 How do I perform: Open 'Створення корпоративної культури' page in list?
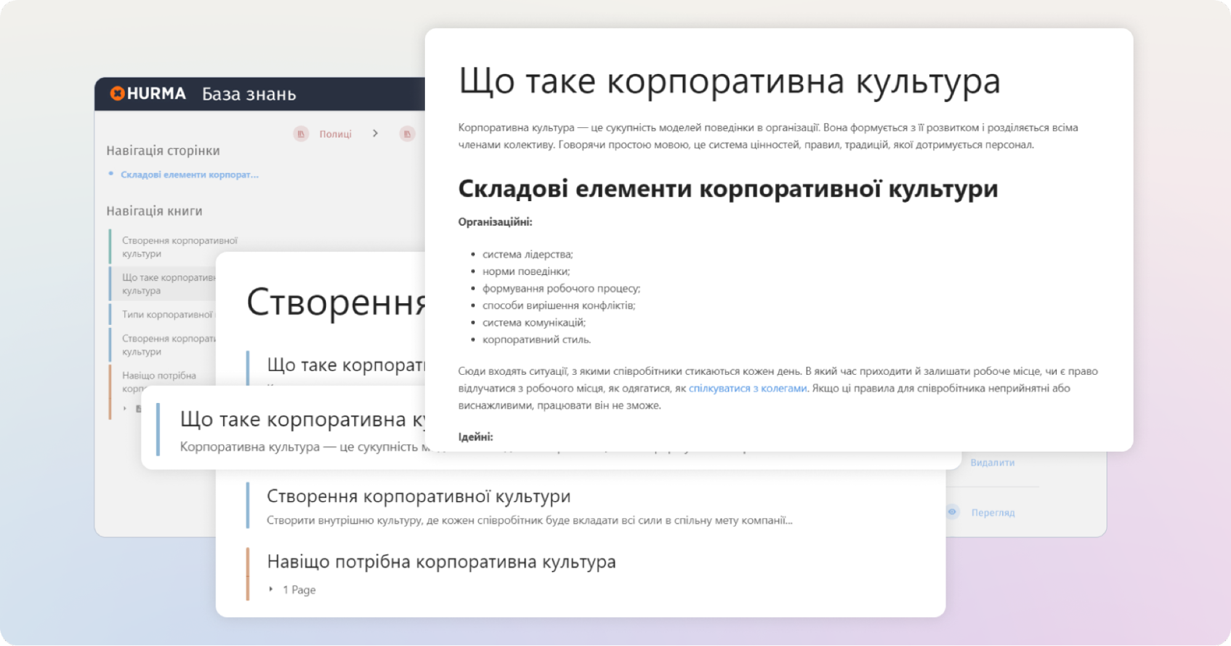point(418,496)
